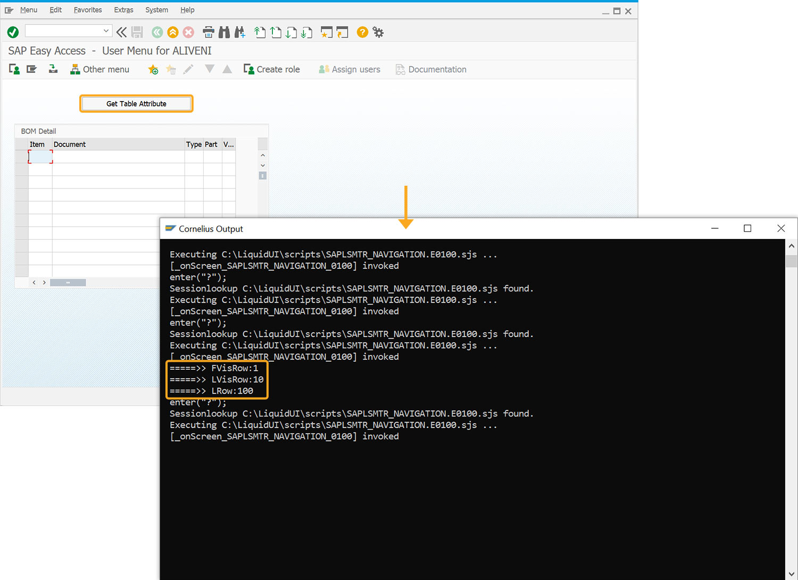This screenshot has width=798, height=580.
Task: Open the transaction command field dropdown
Action: click(106, 31)
